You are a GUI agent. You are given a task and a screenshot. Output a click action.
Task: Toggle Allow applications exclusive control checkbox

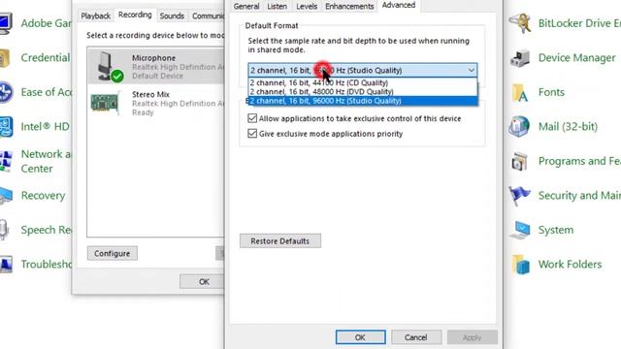point(252,118)
